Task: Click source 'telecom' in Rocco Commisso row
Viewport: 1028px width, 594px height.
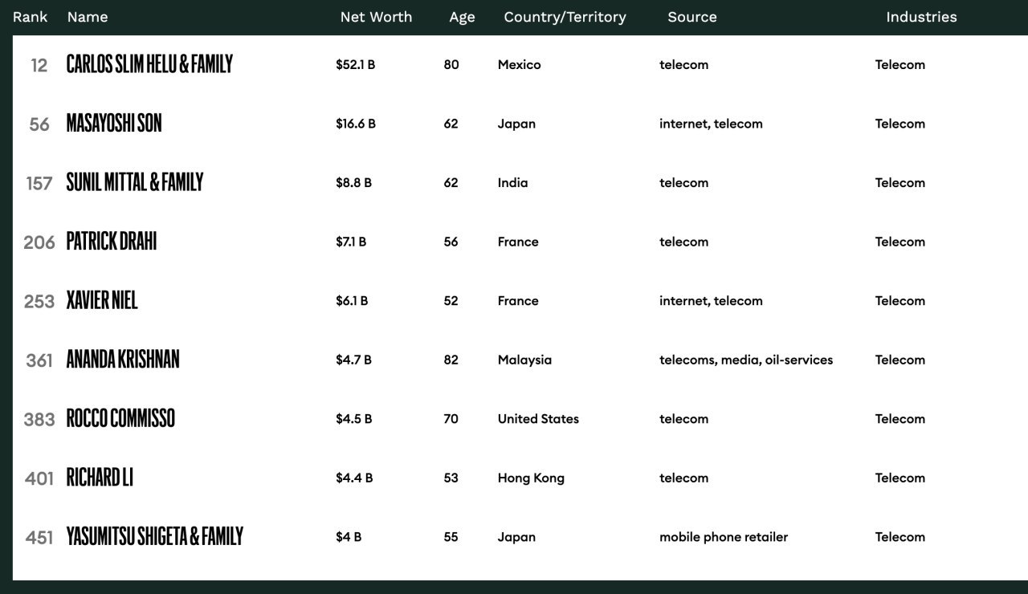Action: 683,418
